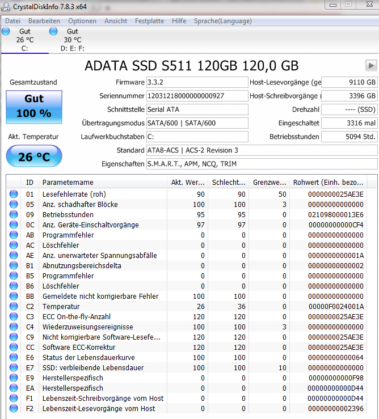Go to next disk with arrow button
Screen dimensions: 379x419
tap(371, 65)
